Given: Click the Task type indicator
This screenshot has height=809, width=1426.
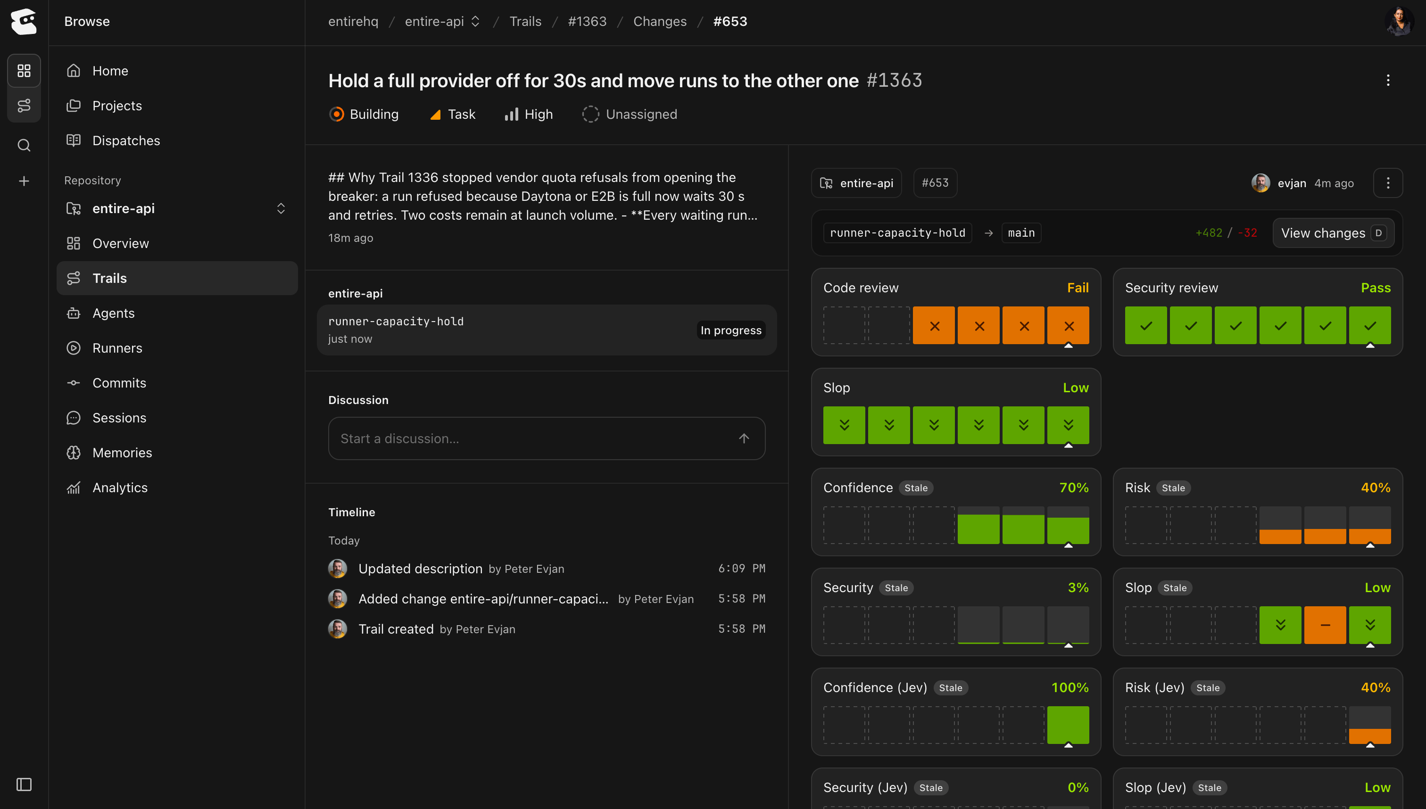Looking at the screenshot, I should click(452, 115).
